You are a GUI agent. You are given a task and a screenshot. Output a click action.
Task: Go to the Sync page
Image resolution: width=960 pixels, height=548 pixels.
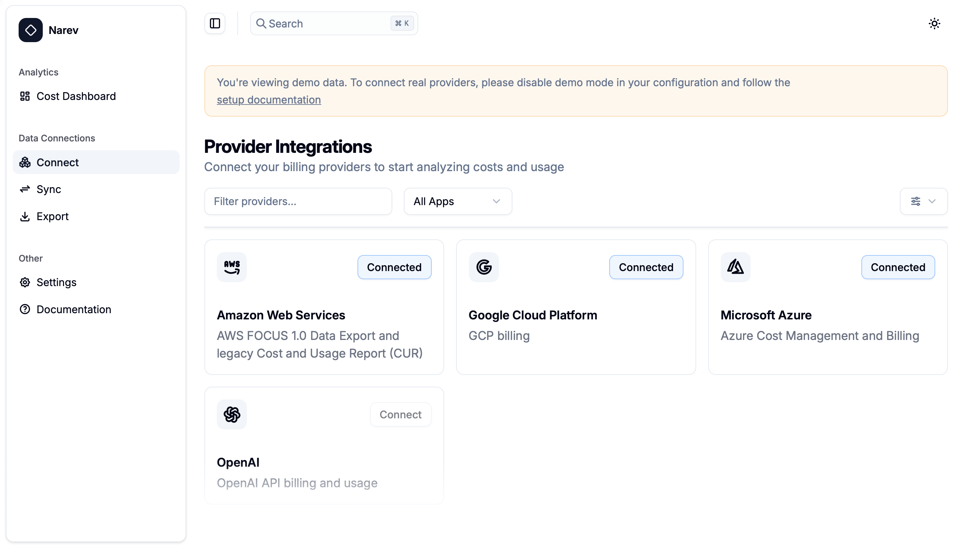(96, 189)
